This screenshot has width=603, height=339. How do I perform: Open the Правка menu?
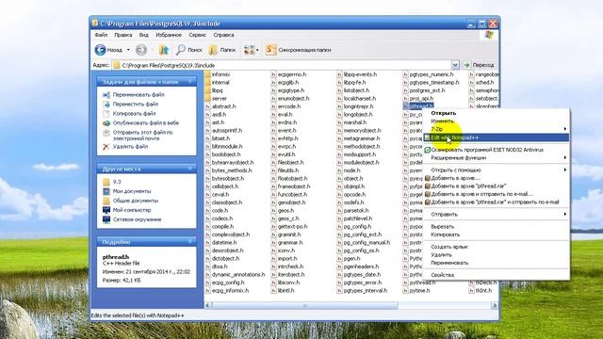coord(123,35)
